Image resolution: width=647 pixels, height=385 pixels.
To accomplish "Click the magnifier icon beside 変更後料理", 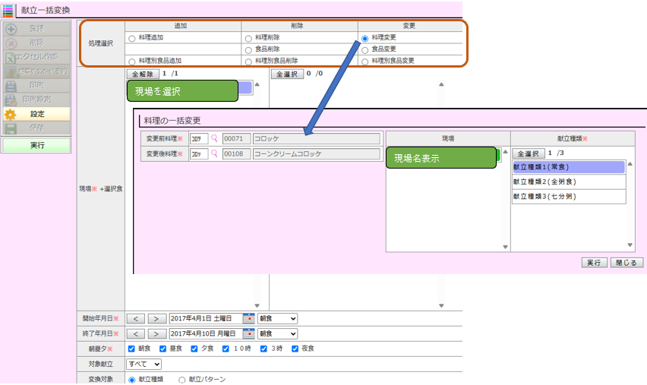I will click(214, 154).
